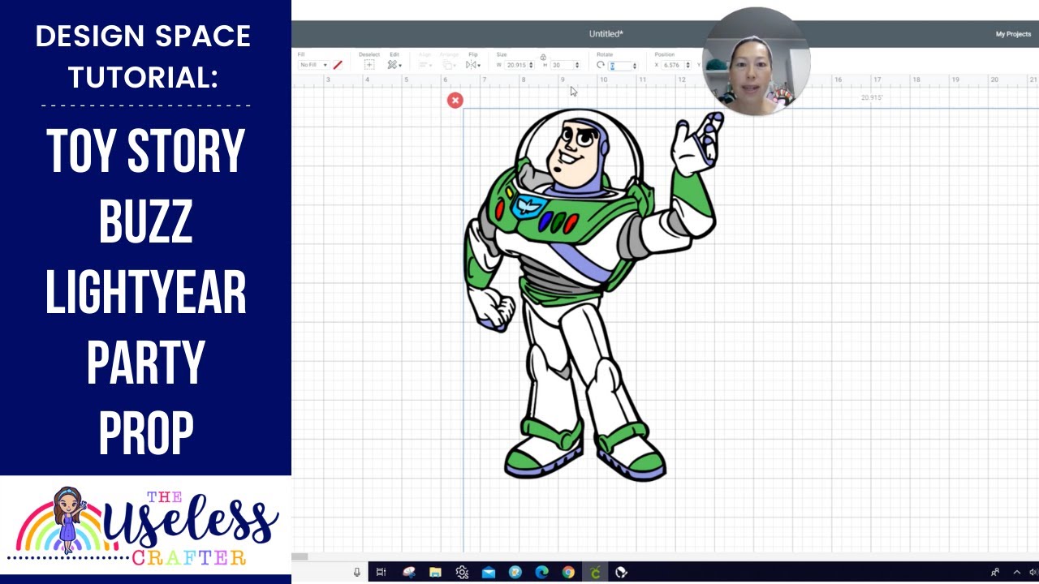Image resolution: width=1039 pixels, height=584 pixels.
Task: Click the Rotate field stepper arrows
Action: [635, 66]
